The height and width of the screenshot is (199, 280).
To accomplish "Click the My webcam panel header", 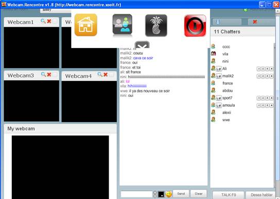I will click(60, 128).
